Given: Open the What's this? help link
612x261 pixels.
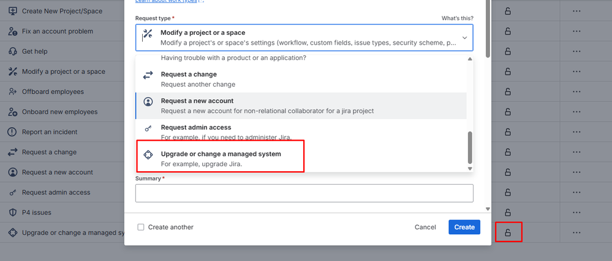Looking at the screenshot, I should point(458,18).
